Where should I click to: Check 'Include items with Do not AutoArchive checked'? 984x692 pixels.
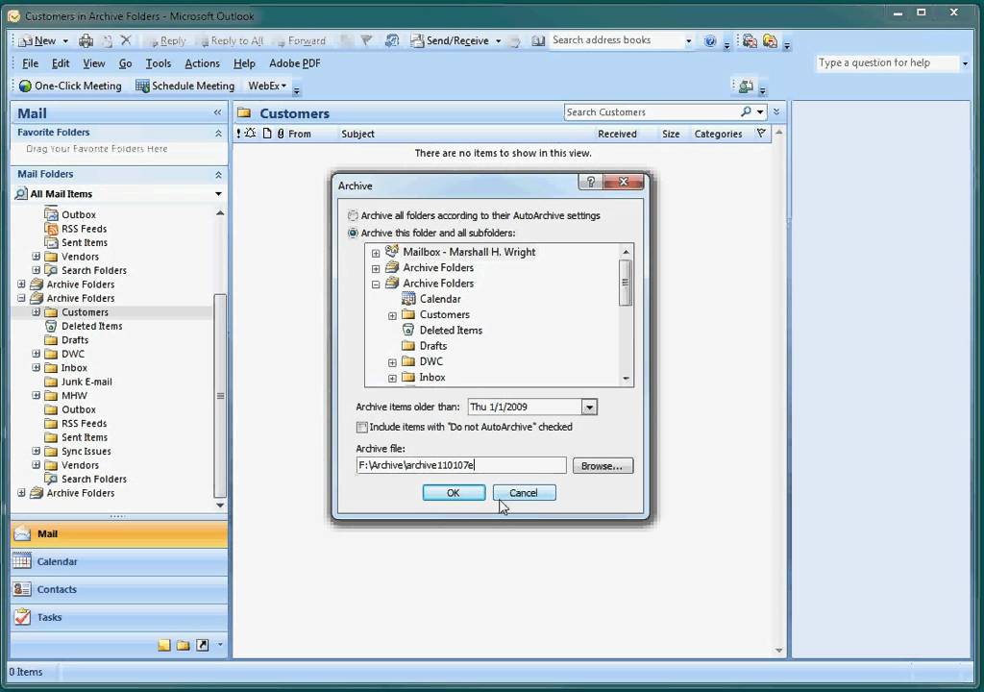(361, 427)
